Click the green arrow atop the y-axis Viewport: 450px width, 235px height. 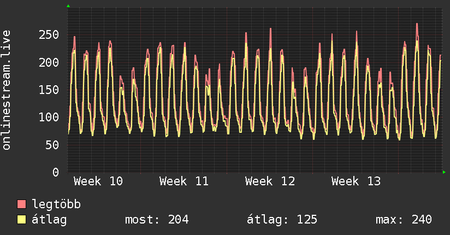[68, 6]
